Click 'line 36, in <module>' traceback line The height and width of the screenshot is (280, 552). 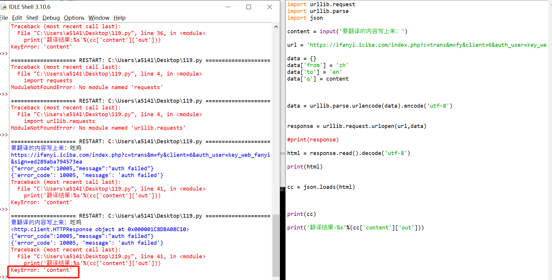(111, 33)
